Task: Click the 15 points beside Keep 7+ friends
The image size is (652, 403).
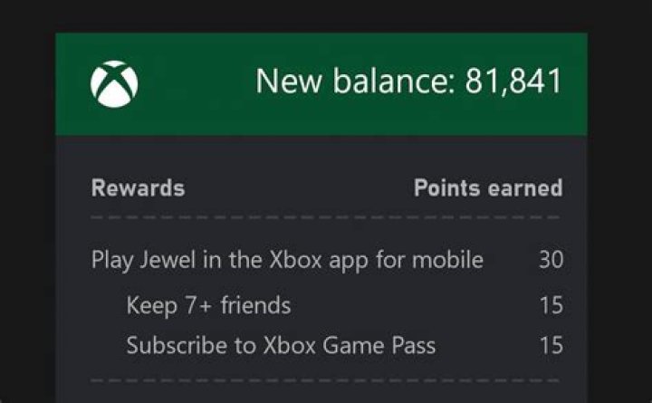Action: tap(551, 305)
